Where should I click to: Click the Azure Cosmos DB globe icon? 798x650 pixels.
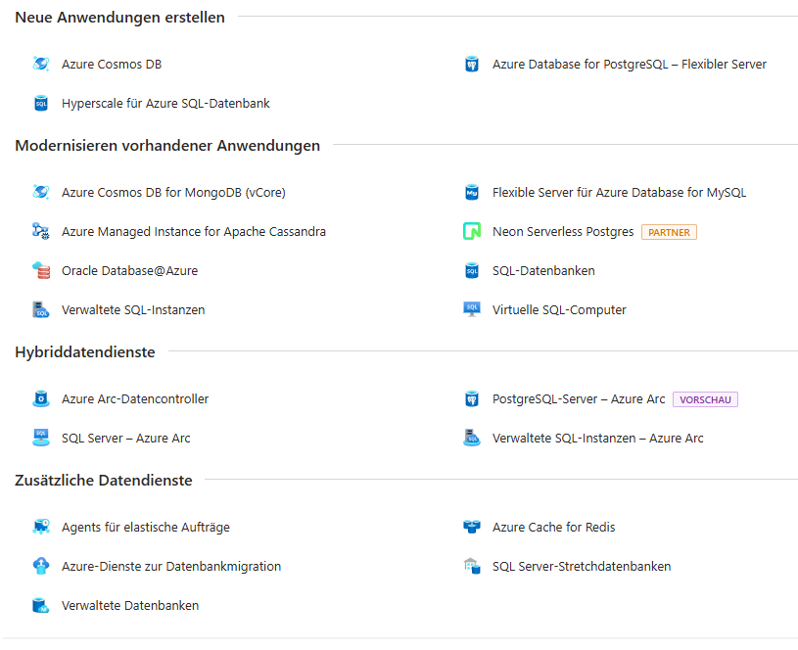40,63
